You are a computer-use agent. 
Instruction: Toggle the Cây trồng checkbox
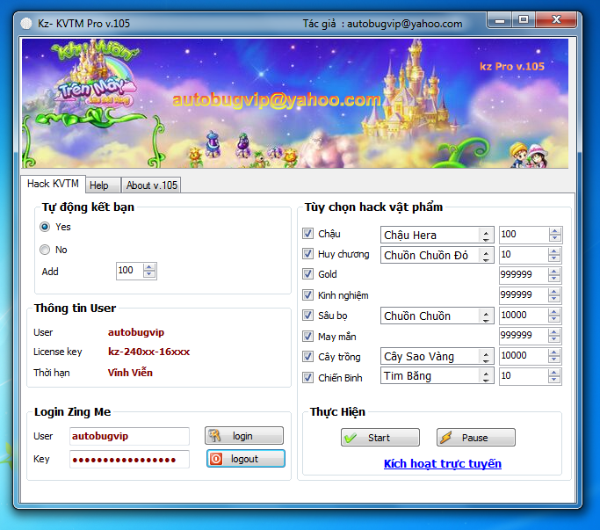[307, 357]
